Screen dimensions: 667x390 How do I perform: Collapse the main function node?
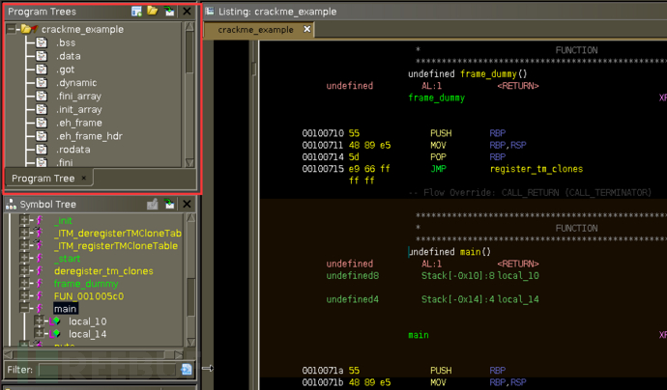click(25, 308)
